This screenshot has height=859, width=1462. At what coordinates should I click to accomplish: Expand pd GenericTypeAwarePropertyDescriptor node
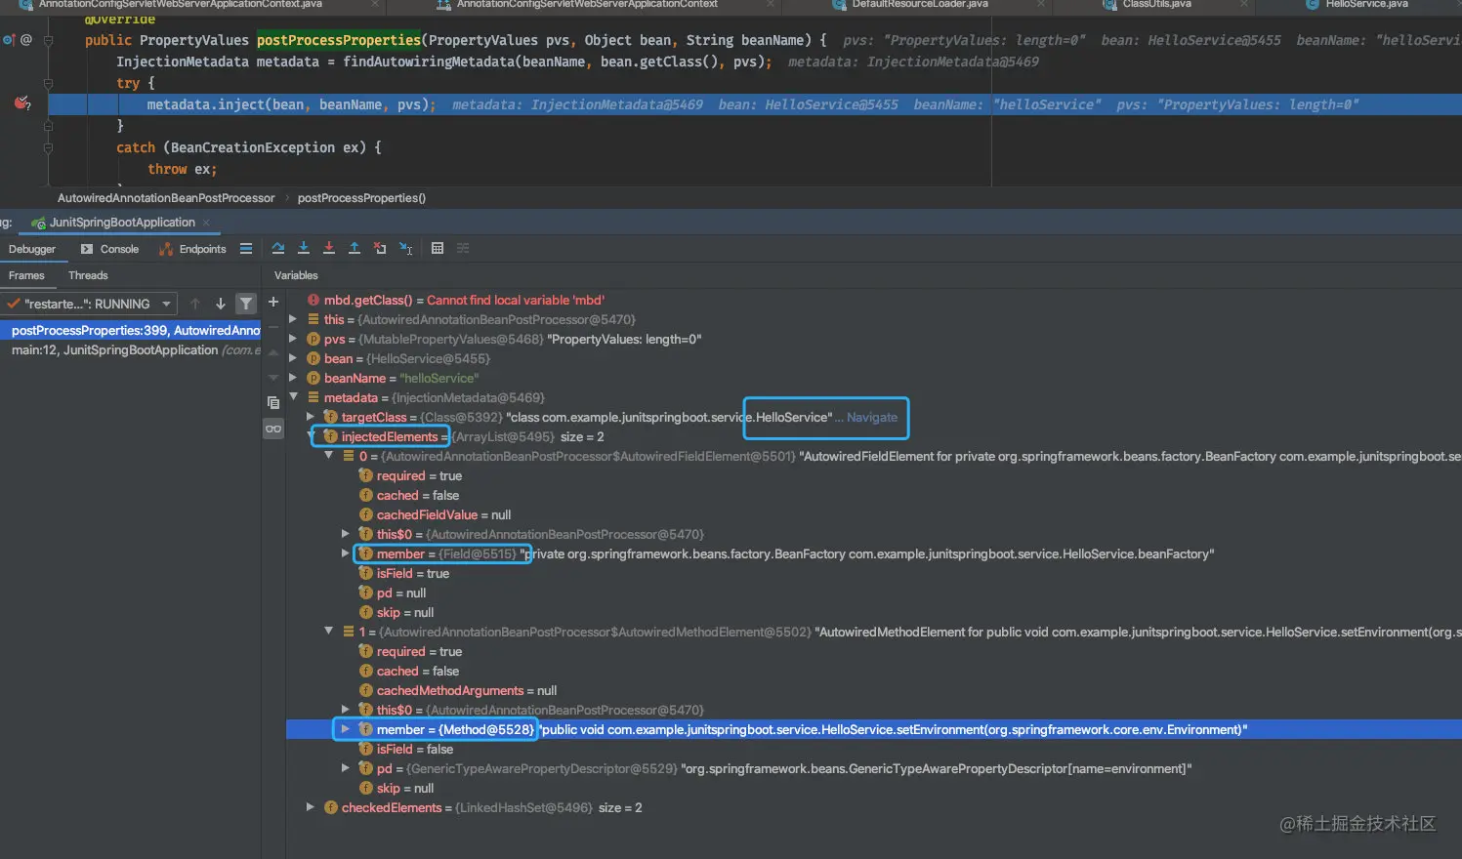[x=345, y=768]
